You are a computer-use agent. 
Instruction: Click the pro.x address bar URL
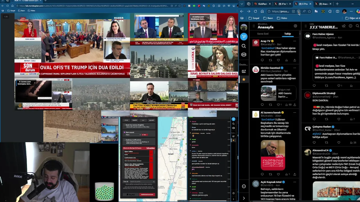[x=280, y=11]
